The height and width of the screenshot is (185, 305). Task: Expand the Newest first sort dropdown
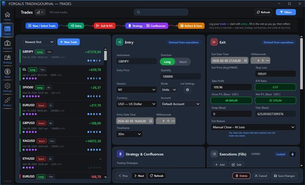39,42
